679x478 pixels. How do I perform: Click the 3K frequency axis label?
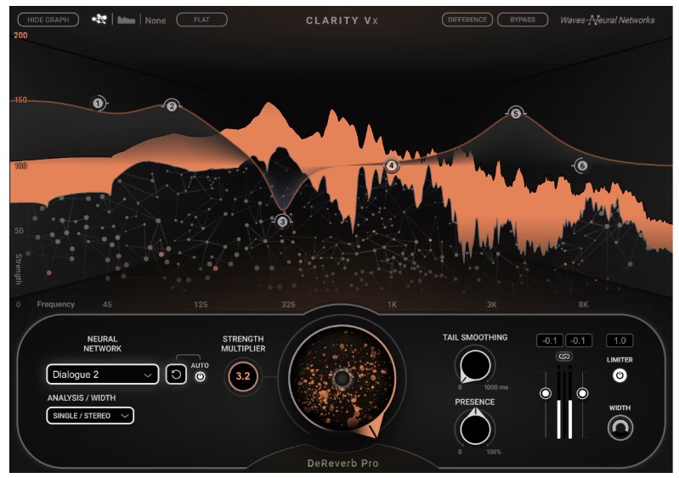click(x=492, y=305)
